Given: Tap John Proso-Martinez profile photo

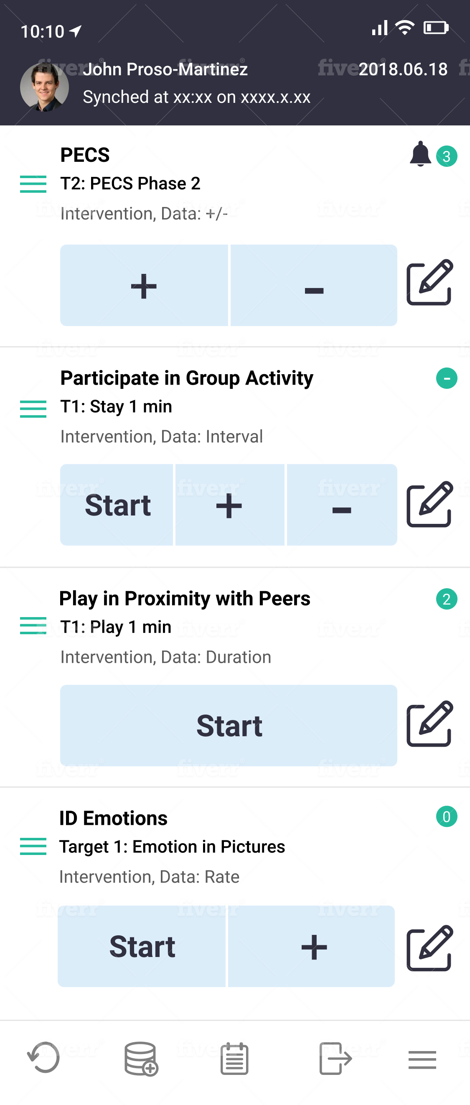Looking at the screenshot, I should click(x=45, y=87).
